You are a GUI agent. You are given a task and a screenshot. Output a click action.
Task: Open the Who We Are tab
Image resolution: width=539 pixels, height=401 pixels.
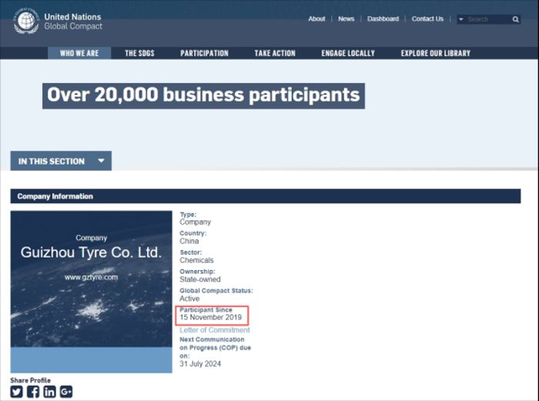pyautogui.click(x=79, y=53)
